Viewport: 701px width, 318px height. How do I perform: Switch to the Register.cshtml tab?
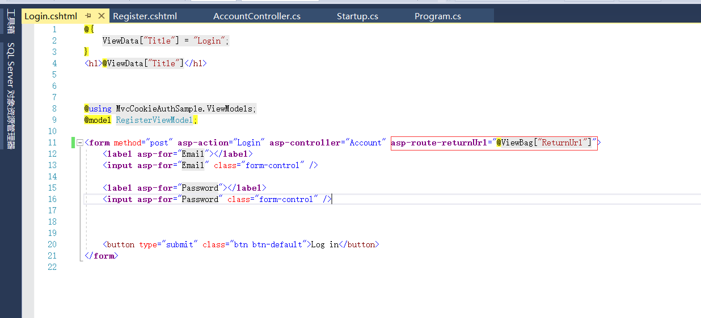pyautogui.click(x=145, y=16)
